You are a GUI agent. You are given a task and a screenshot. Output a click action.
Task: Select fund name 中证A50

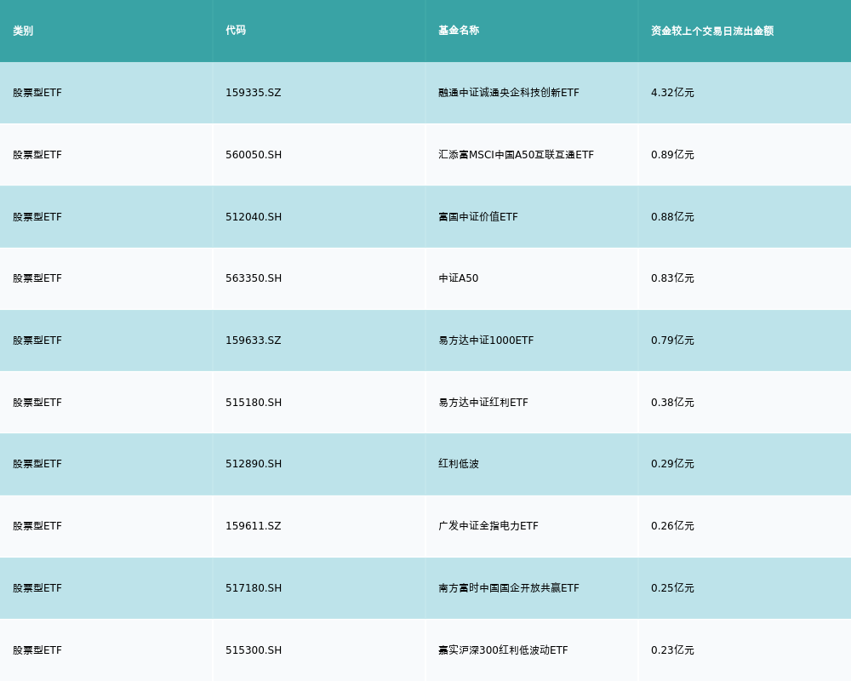pyautogui.click(x=459, y=278)
